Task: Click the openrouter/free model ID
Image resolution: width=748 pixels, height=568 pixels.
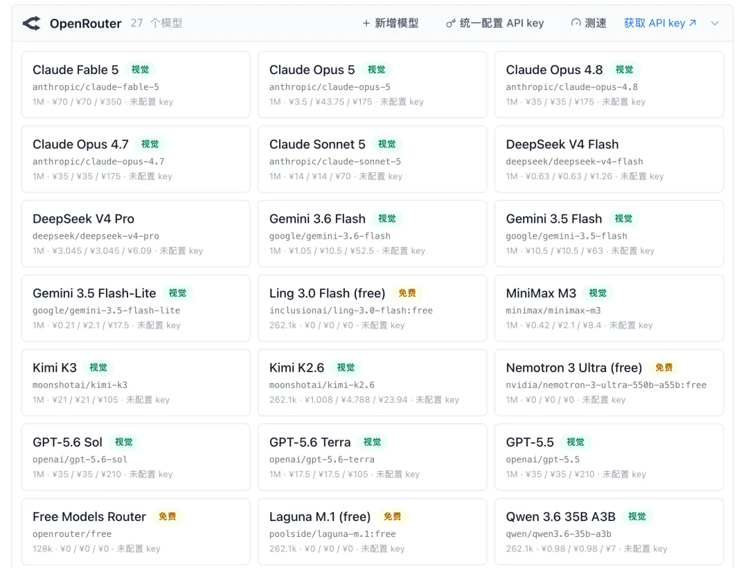Action: (x=72, y=534)
